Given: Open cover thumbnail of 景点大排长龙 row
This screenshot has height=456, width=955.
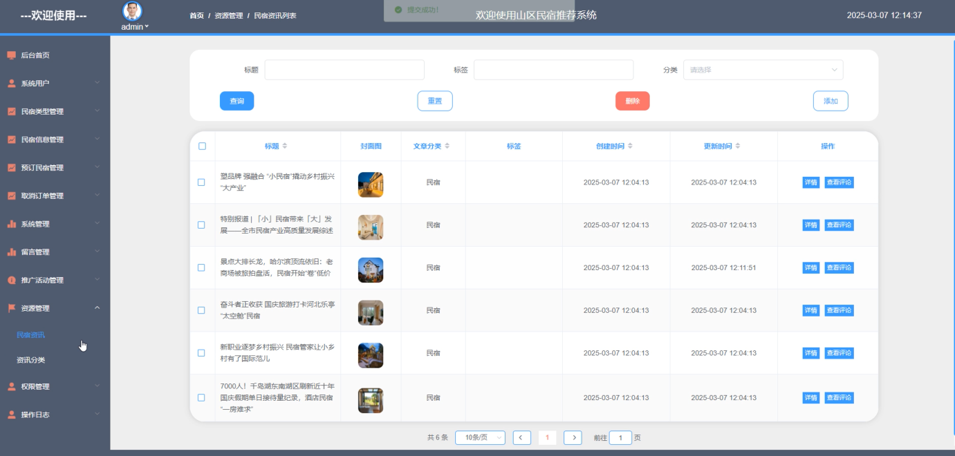Looking at the screenshot, I should [x=371, y=269].
